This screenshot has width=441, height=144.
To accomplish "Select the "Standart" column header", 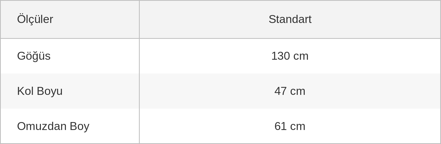I will [x=290, y=20].
